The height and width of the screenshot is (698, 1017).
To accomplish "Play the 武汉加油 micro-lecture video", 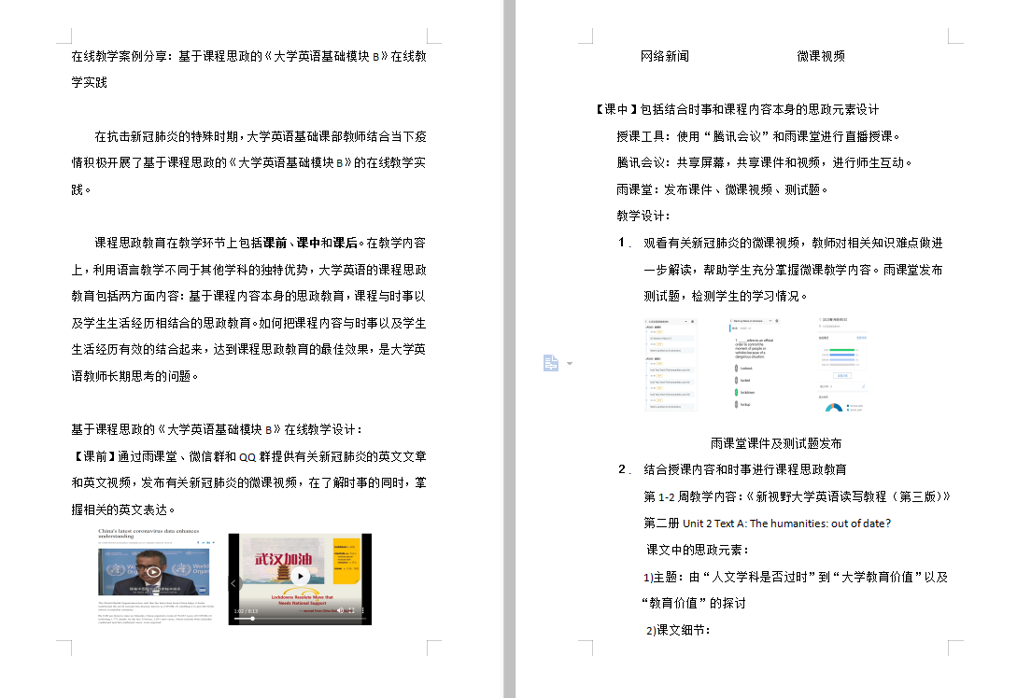I will click(x=300, y=576).
